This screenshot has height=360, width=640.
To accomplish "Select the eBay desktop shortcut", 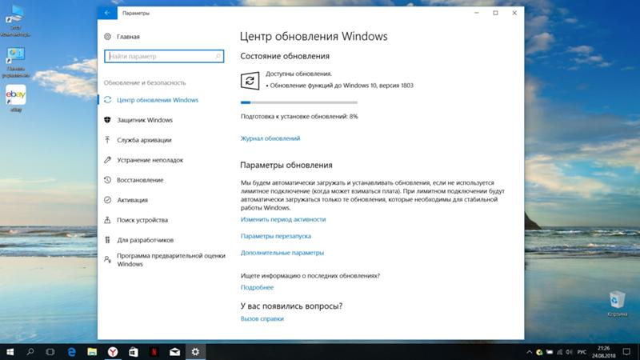I will [x=16, y=98].
